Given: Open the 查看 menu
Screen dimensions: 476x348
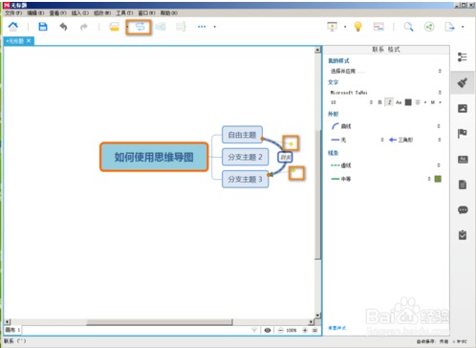Looking at the screenshot, I should pos(57,13).
